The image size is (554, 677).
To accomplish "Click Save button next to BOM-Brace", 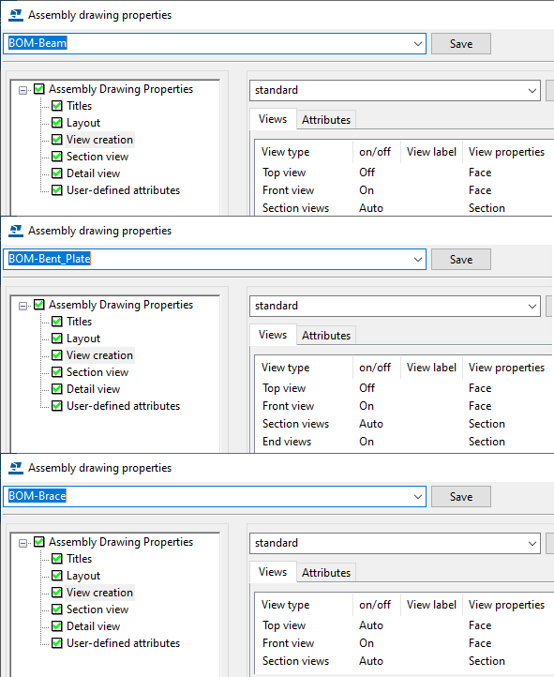I will click(461, 496).
